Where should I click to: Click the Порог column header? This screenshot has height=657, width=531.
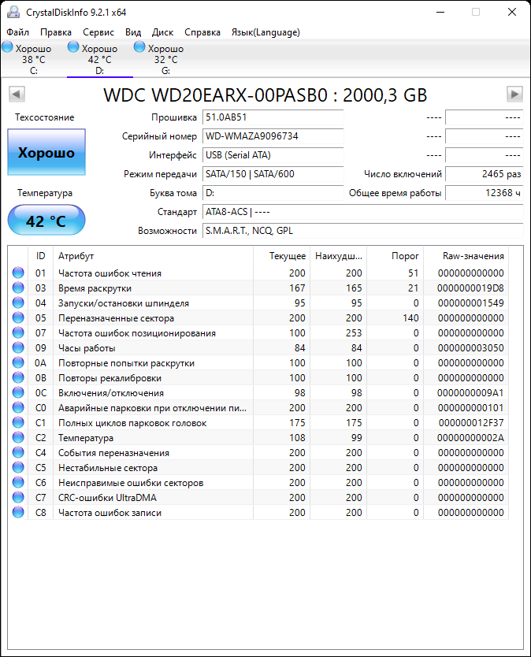[395, 255]
